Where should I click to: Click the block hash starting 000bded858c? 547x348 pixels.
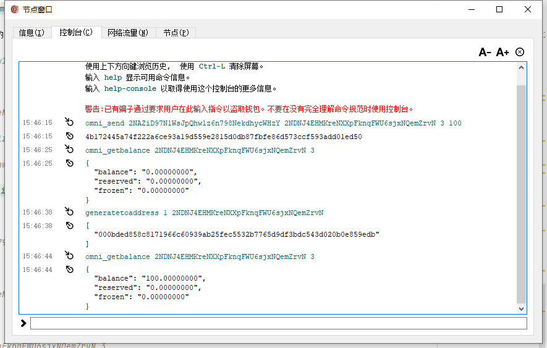237,234
